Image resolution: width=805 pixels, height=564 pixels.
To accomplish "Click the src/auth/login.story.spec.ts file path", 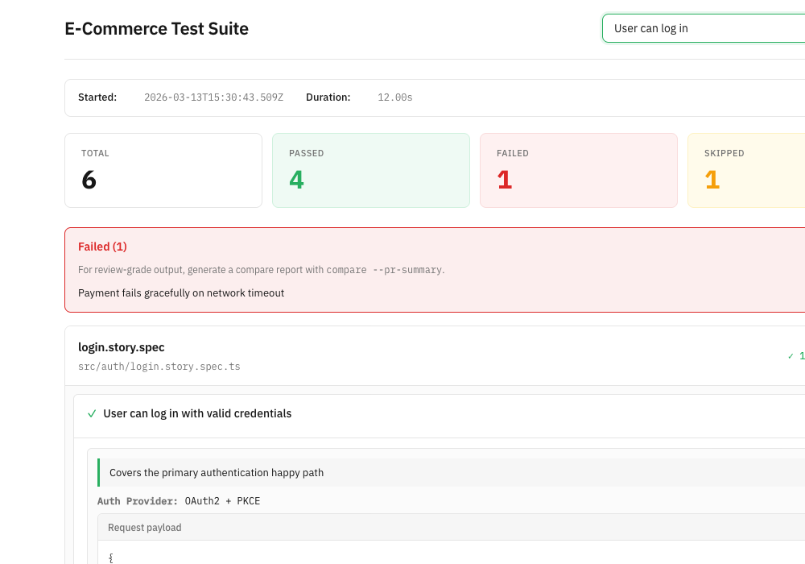I will [159, 366].
